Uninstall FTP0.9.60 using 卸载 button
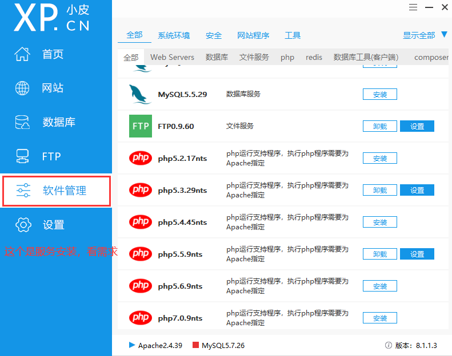Image resolution: width=452 pixels, height=356 pixels. tap(379, 126)
